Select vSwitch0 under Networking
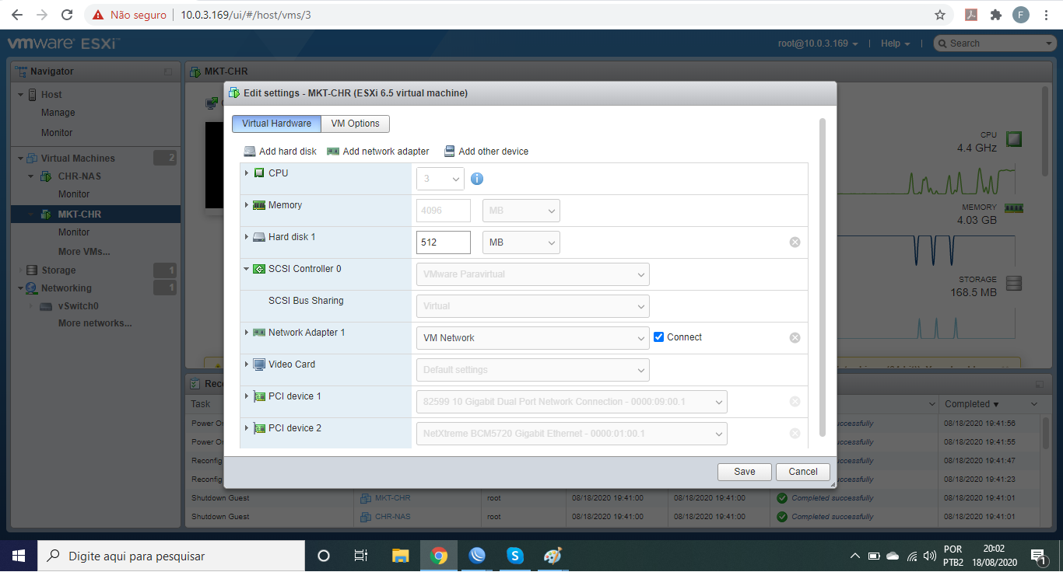This screenshot has height=572, width=1063. pos(79,306)
